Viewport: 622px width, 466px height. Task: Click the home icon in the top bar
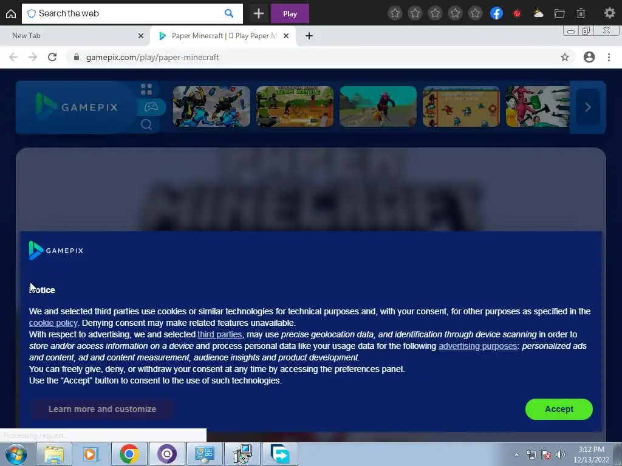click(x=11, y=13)
